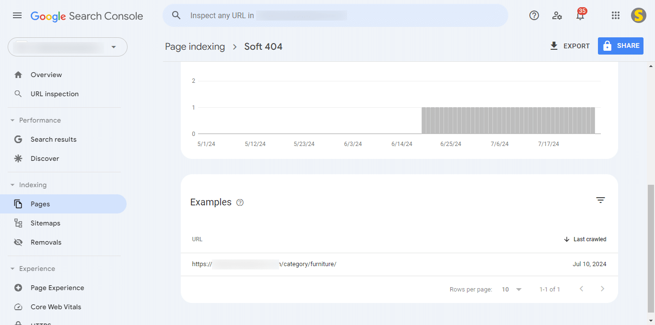The image size is (655, 325).
Task: Sort by Last crawled column
Action: (585, 239)
